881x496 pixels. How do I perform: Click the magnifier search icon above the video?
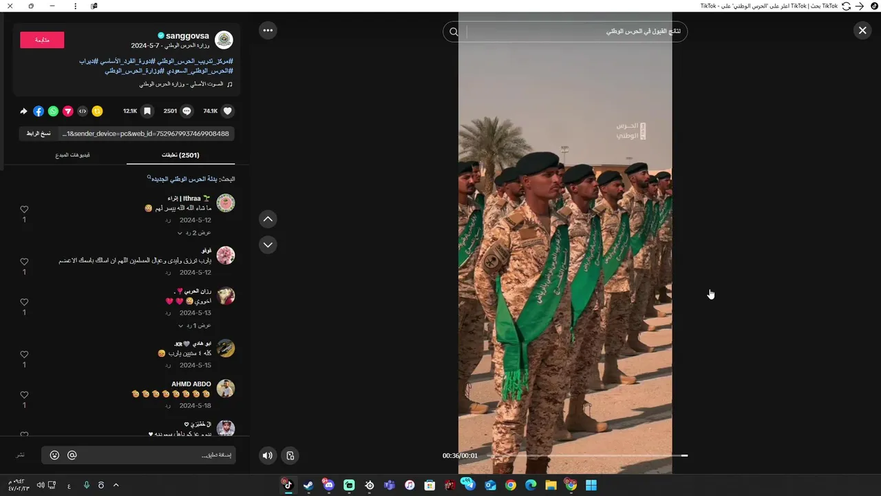[x=454, y=32]
